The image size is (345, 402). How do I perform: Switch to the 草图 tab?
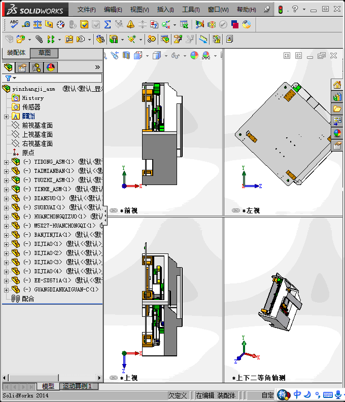44,53
